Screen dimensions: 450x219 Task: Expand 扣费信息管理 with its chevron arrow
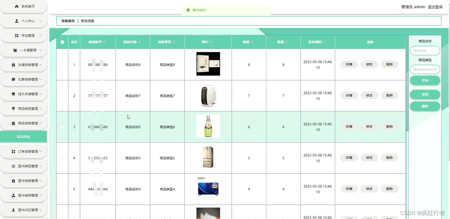click(x=41, y=80)
